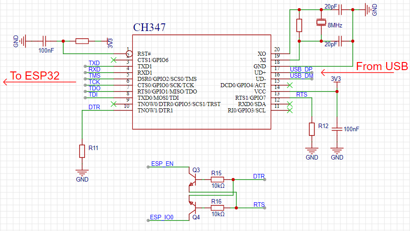Select the resistor parallel to the crystal
This screenshot has height=231, width=410.
tap(299, 25)
